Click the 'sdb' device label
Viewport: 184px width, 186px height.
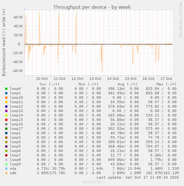tap(13, 173)
